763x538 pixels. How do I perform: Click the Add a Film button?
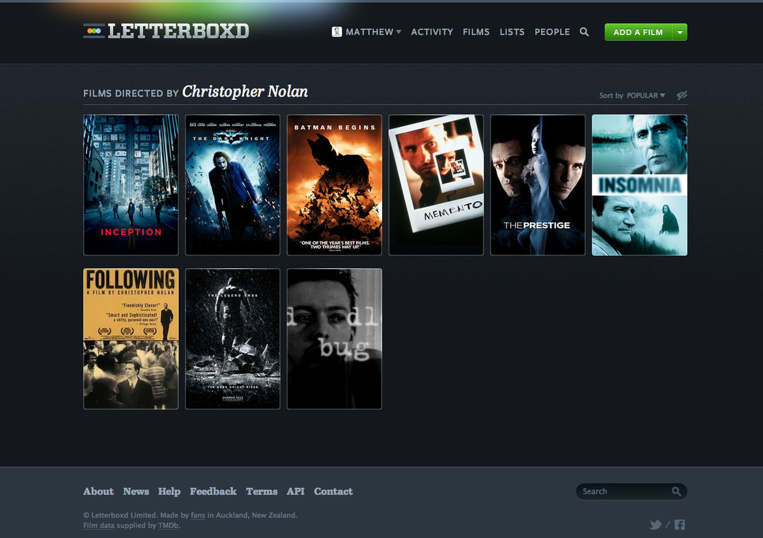click(x=638, y=32)
